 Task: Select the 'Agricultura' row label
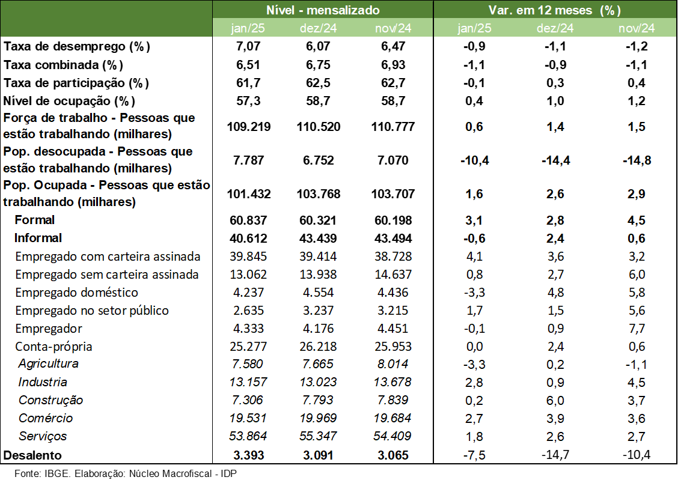[49, 364]
